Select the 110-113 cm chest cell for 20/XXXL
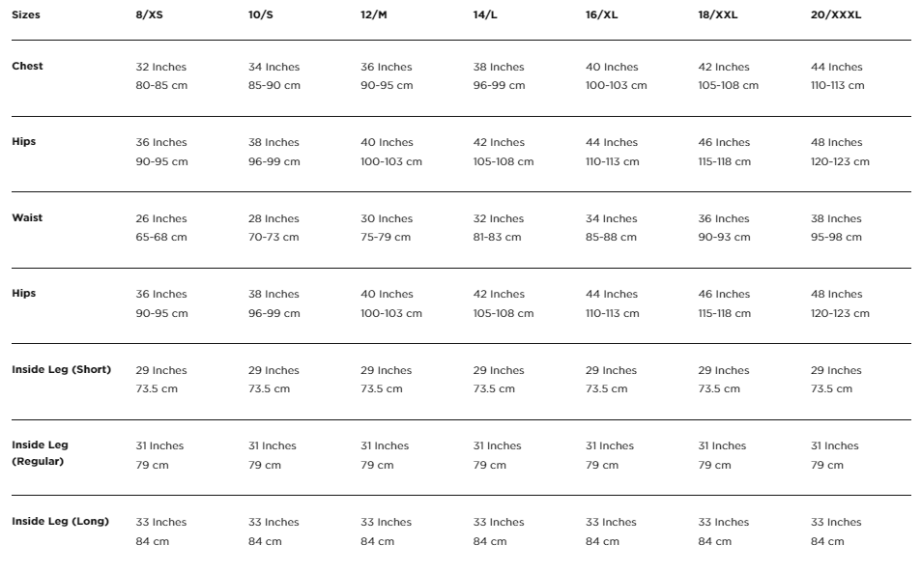The width and height of the screenshot is (921, 574). pos(838,85)
